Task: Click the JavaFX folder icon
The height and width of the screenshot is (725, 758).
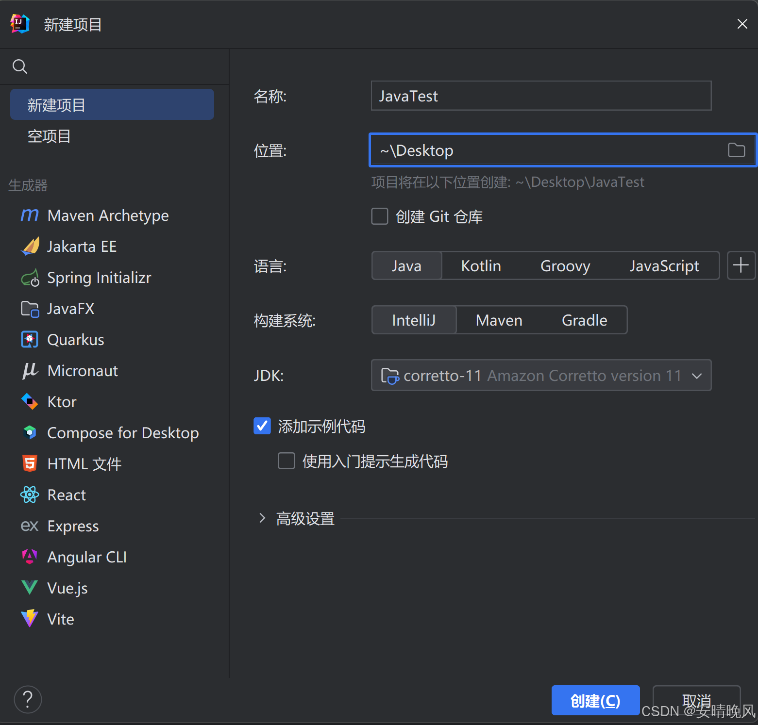Action: 30,309
